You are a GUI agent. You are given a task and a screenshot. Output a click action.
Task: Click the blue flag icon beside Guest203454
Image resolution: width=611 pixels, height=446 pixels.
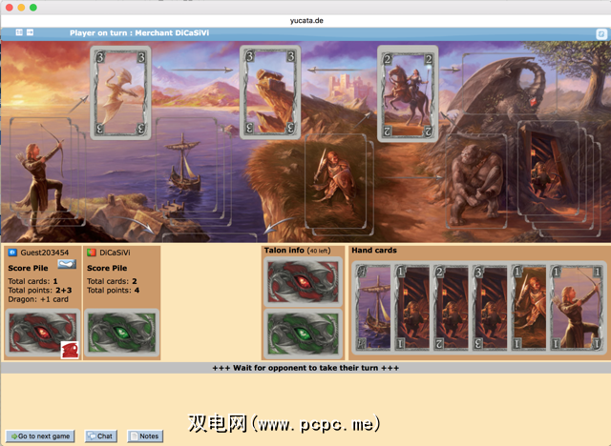[12, 253]
